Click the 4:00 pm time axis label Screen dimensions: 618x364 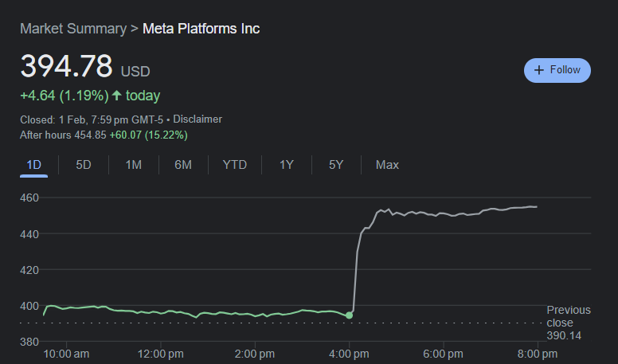pos(349,353)
